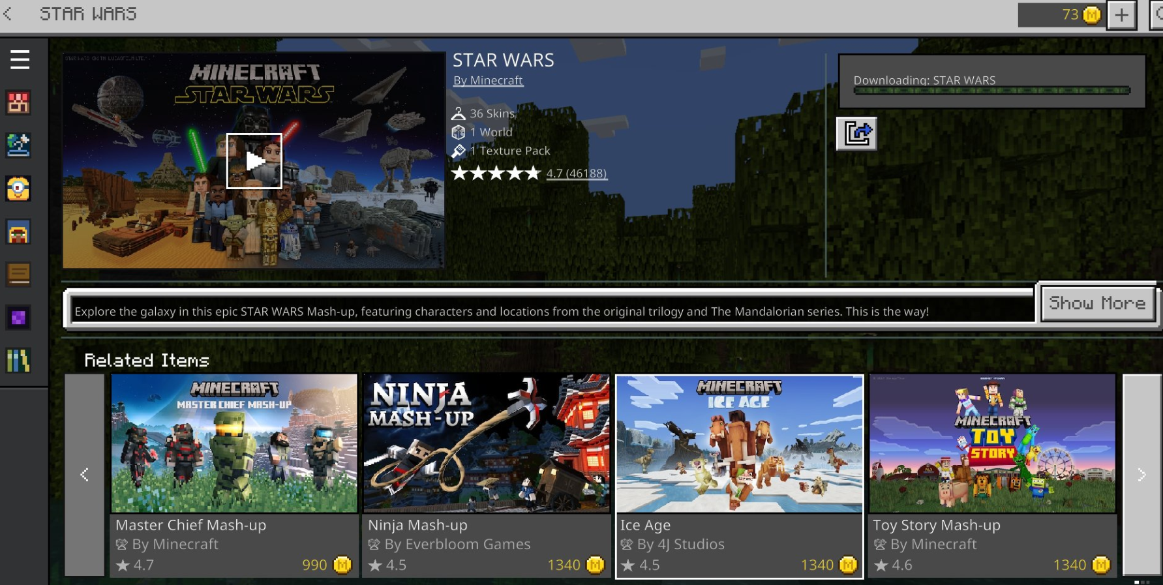The image size is (1163, 585).
Task: Click the five-star rating icons
Action: [496, 173]
